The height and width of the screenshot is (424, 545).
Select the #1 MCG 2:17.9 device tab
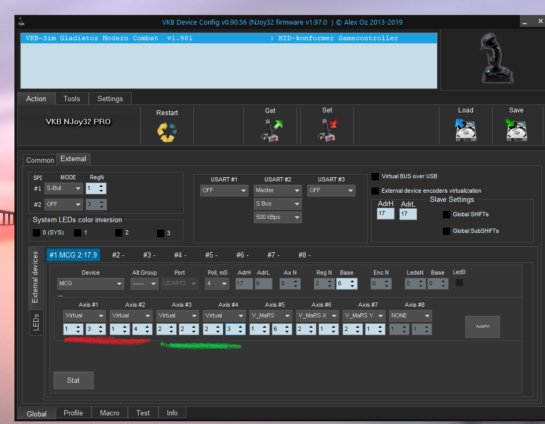(x=73, y=255)
